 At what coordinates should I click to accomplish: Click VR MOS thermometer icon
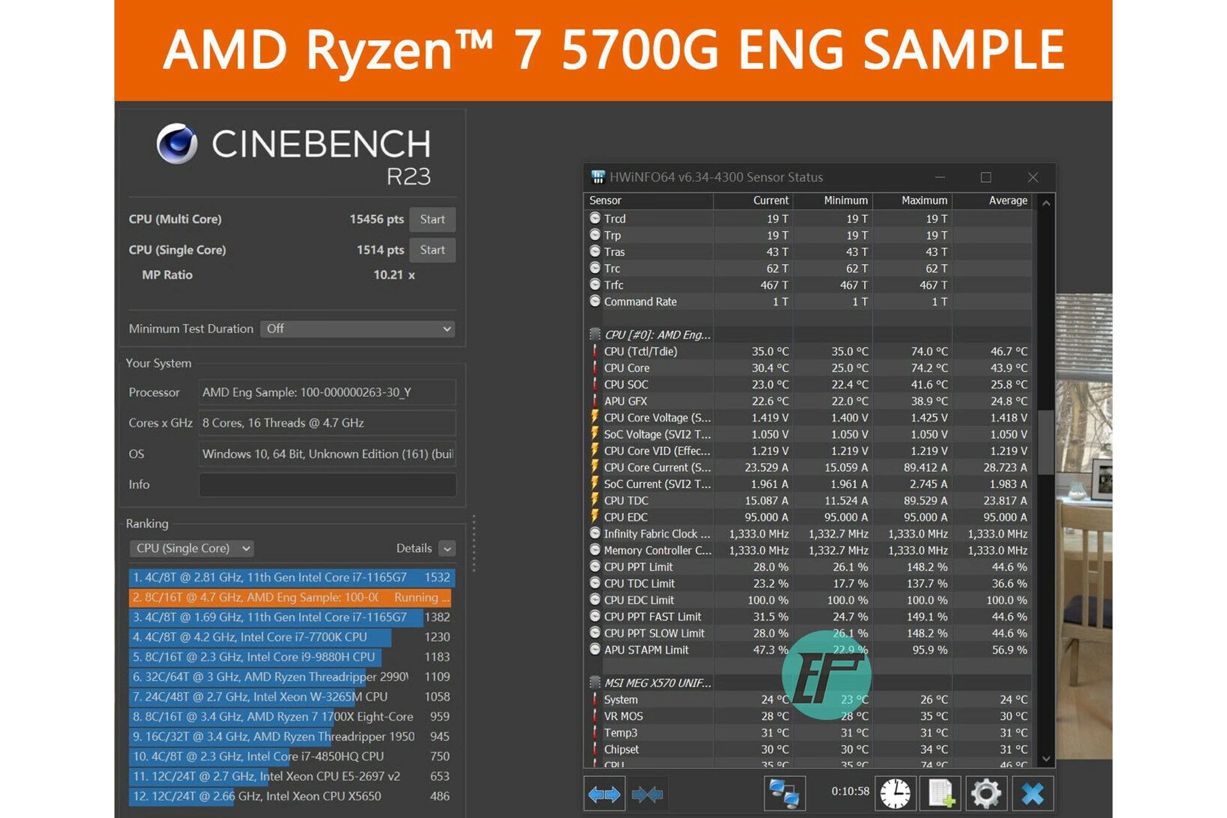[x=595, y=716]
